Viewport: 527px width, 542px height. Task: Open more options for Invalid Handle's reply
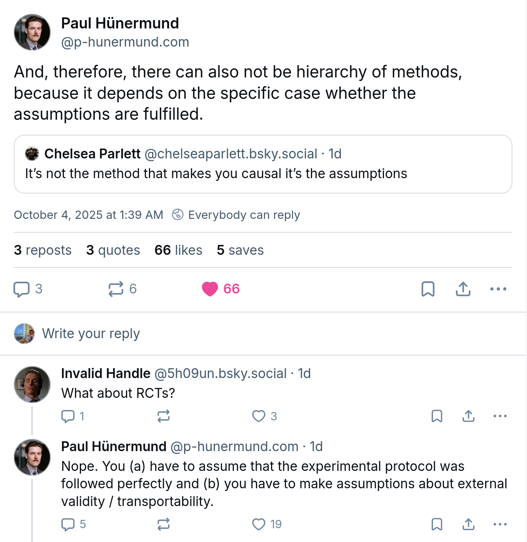[x=500, y=416]
